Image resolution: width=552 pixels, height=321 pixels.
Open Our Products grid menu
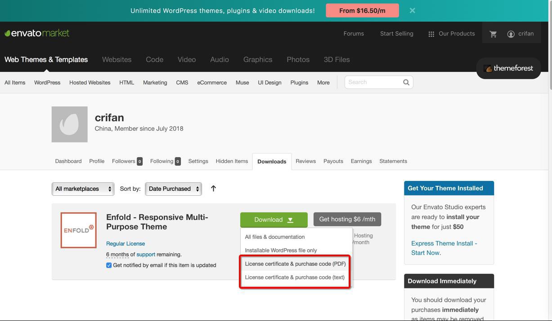pyautogui.click(x=451, y=34)
